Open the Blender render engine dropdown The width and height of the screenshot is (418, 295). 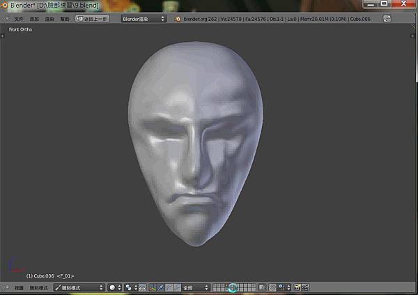(144, 19)
